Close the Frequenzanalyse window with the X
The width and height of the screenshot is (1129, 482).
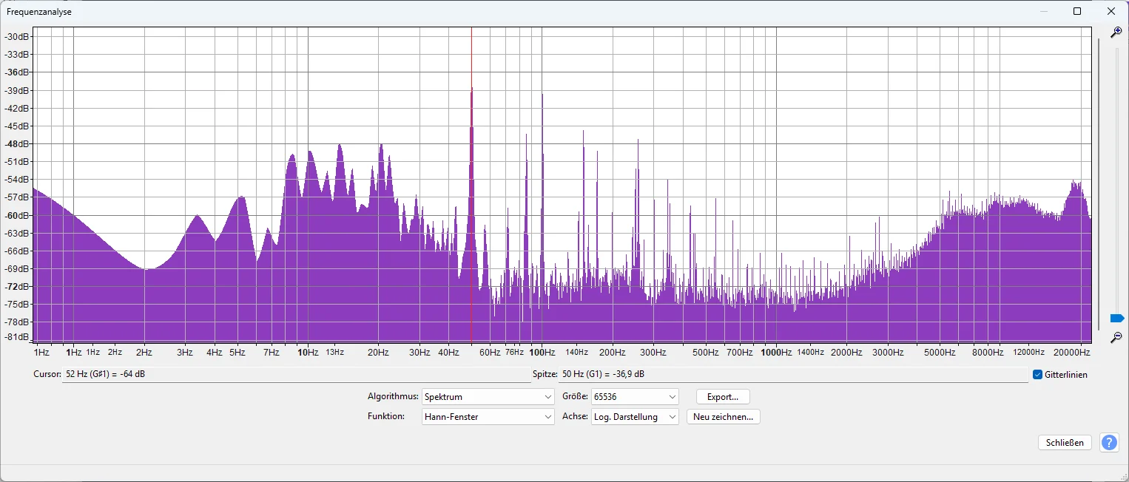(1111, 11)
